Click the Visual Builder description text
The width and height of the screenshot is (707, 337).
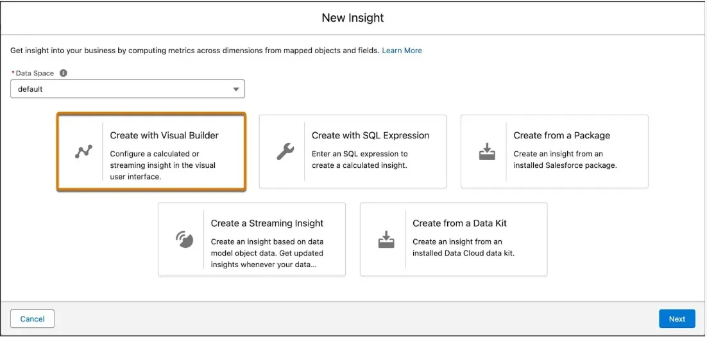click(x=163, y=165)
